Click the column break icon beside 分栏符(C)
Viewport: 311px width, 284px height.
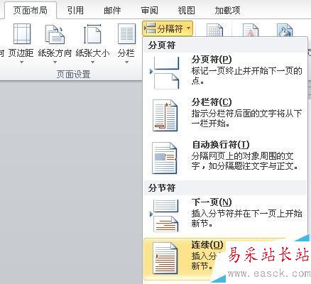point(165,115)
